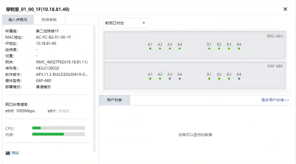Select the 接入点概况 tab
Screen dimensions: 296x164
[18, 20]
